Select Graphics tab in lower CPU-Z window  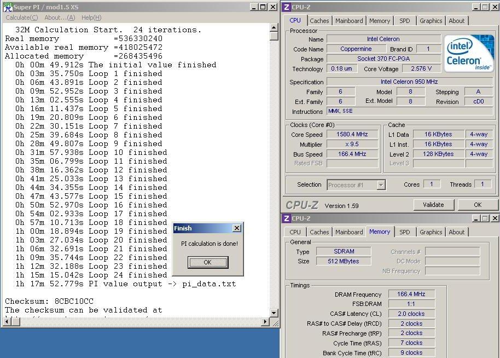pos(431,232)
